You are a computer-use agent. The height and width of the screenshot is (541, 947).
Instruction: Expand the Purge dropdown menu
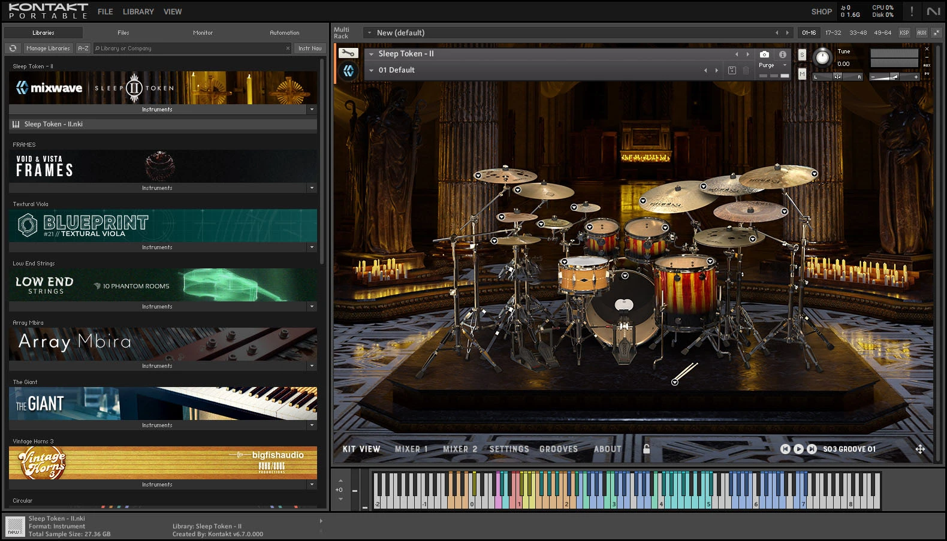coord(785,65)
